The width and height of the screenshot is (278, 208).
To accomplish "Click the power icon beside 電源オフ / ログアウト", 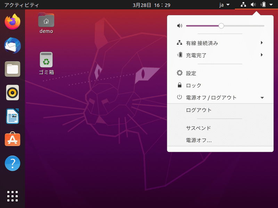I will (179, 97).
